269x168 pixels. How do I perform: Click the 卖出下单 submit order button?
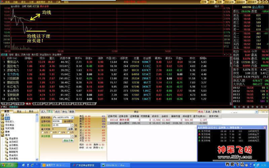tap(68, 140)
